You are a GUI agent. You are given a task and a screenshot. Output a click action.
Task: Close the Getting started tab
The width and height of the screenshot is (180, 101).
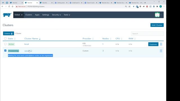pos(67,3)
